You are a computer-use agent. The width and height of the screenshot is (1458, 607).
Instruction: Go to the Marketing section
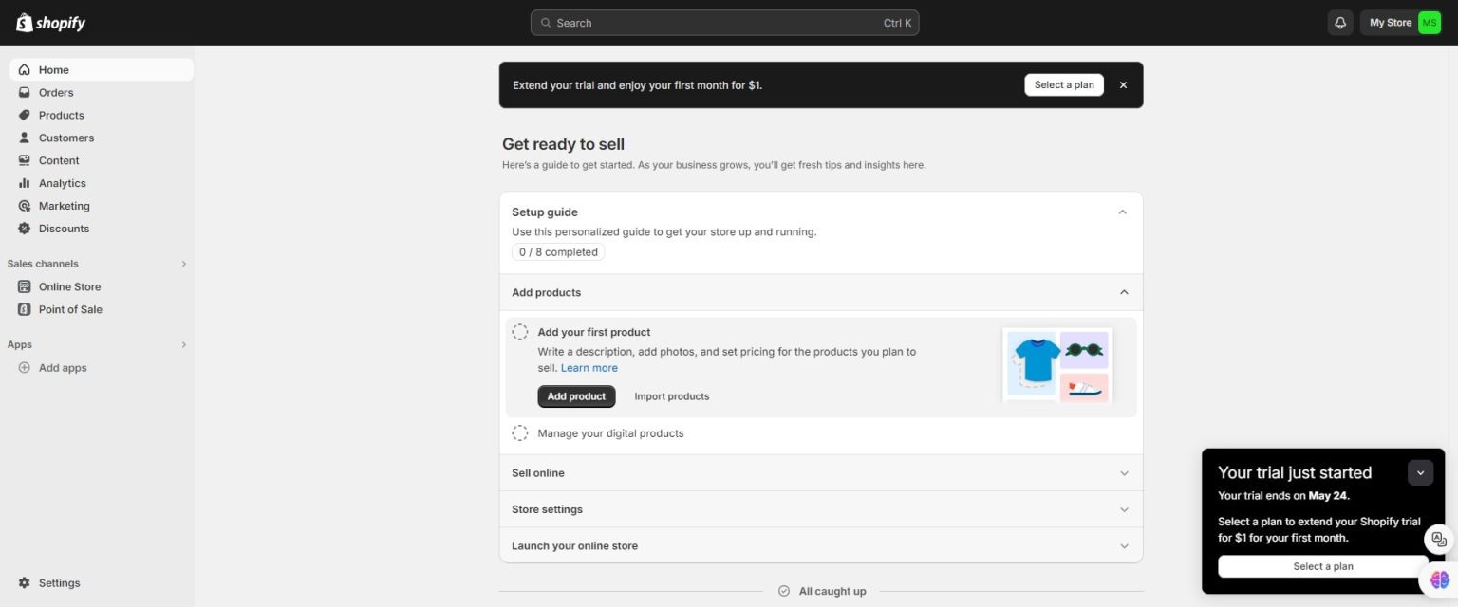click(64, 205)
